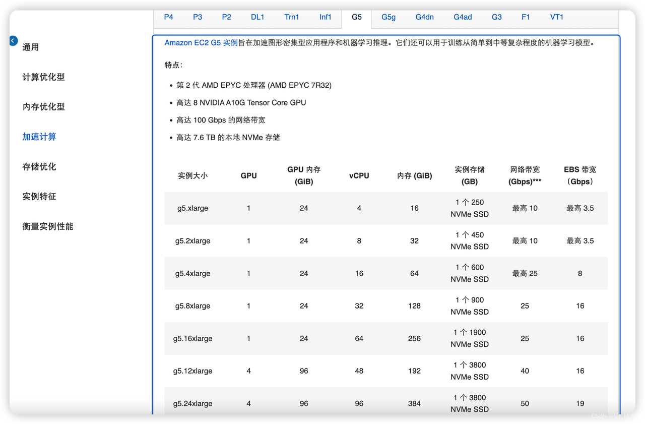Open 衡量实例性能 in the sidebar
645x424 pixels.
(48, 226)
